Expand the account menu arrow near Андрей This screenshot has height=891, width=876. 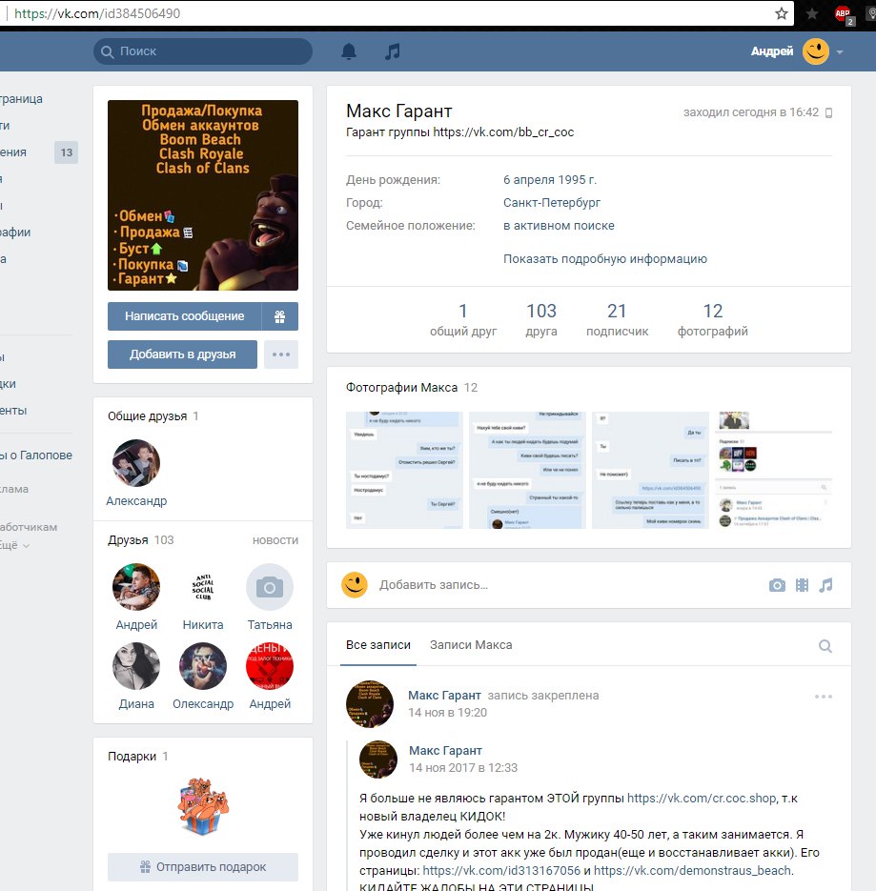tap(840, 52)
